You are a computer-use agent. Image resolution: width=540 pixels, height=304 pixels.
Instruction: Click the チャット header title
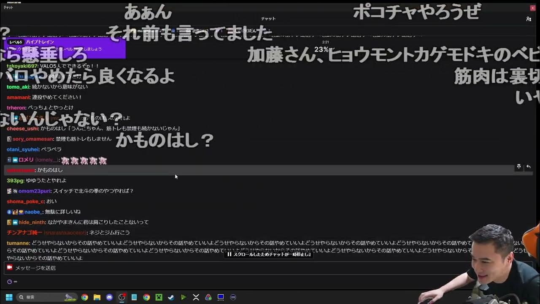coord(268,19)
